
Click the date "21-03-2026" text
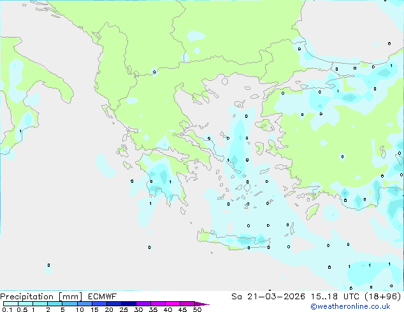tap(276, 297)
